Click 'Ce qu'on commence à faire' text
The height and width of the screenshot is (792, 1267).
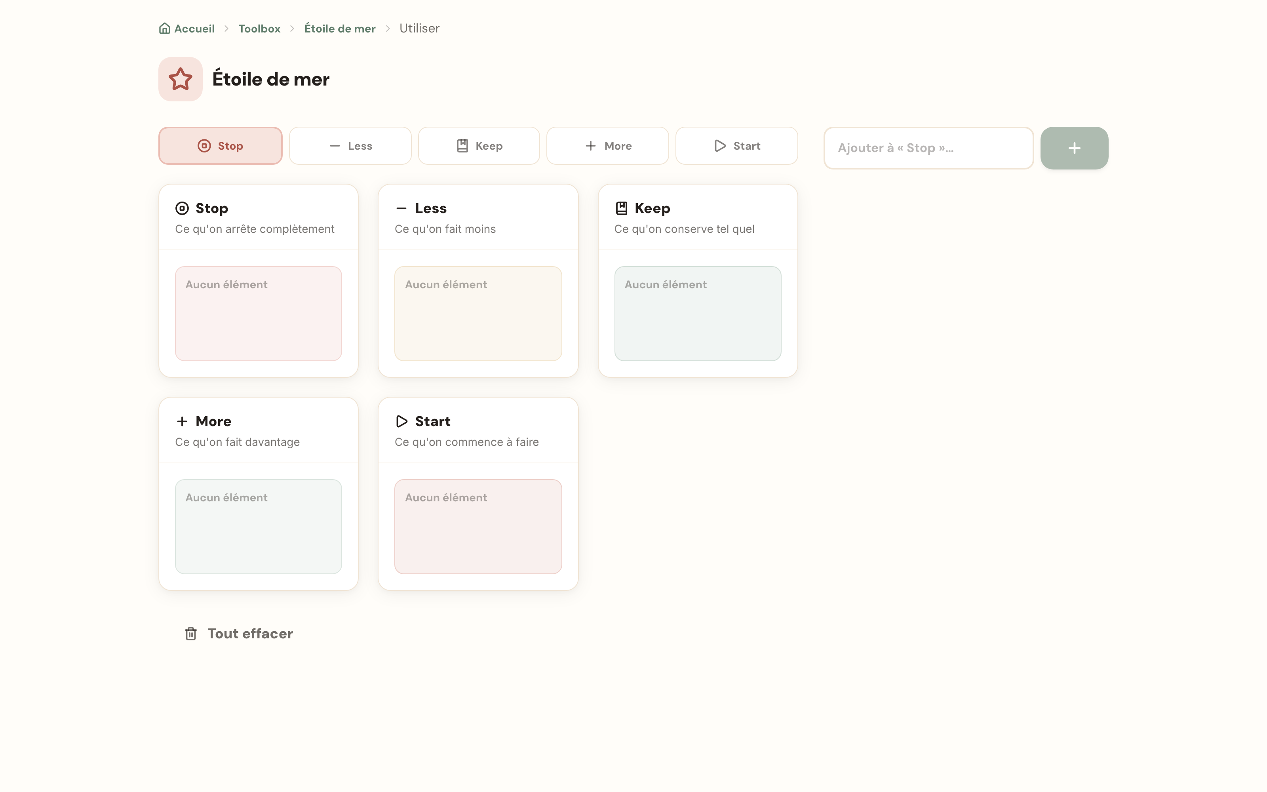tap(466, 443)
